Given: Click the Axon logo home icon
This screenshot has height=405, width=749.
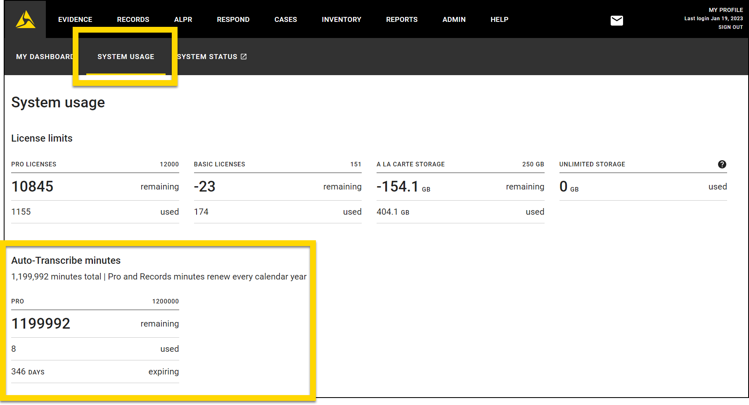Looking at the screenshot, I should point(25,19).
